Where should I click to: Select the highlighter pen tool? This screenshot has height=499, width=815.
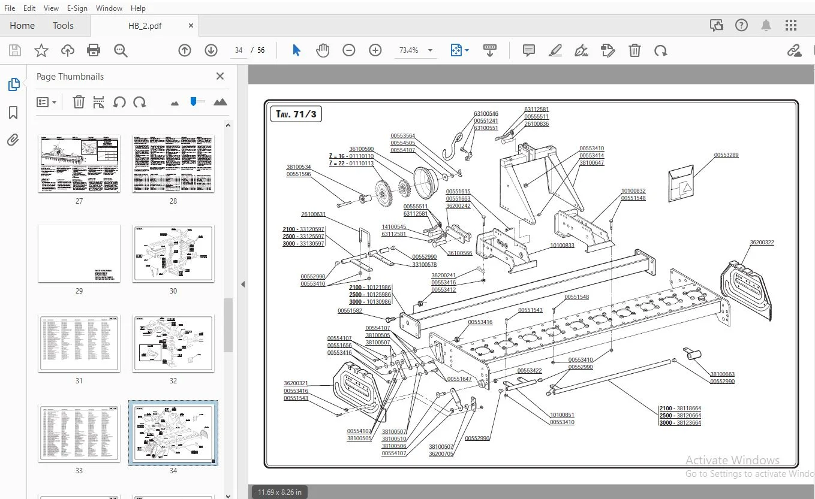point(555,50)
